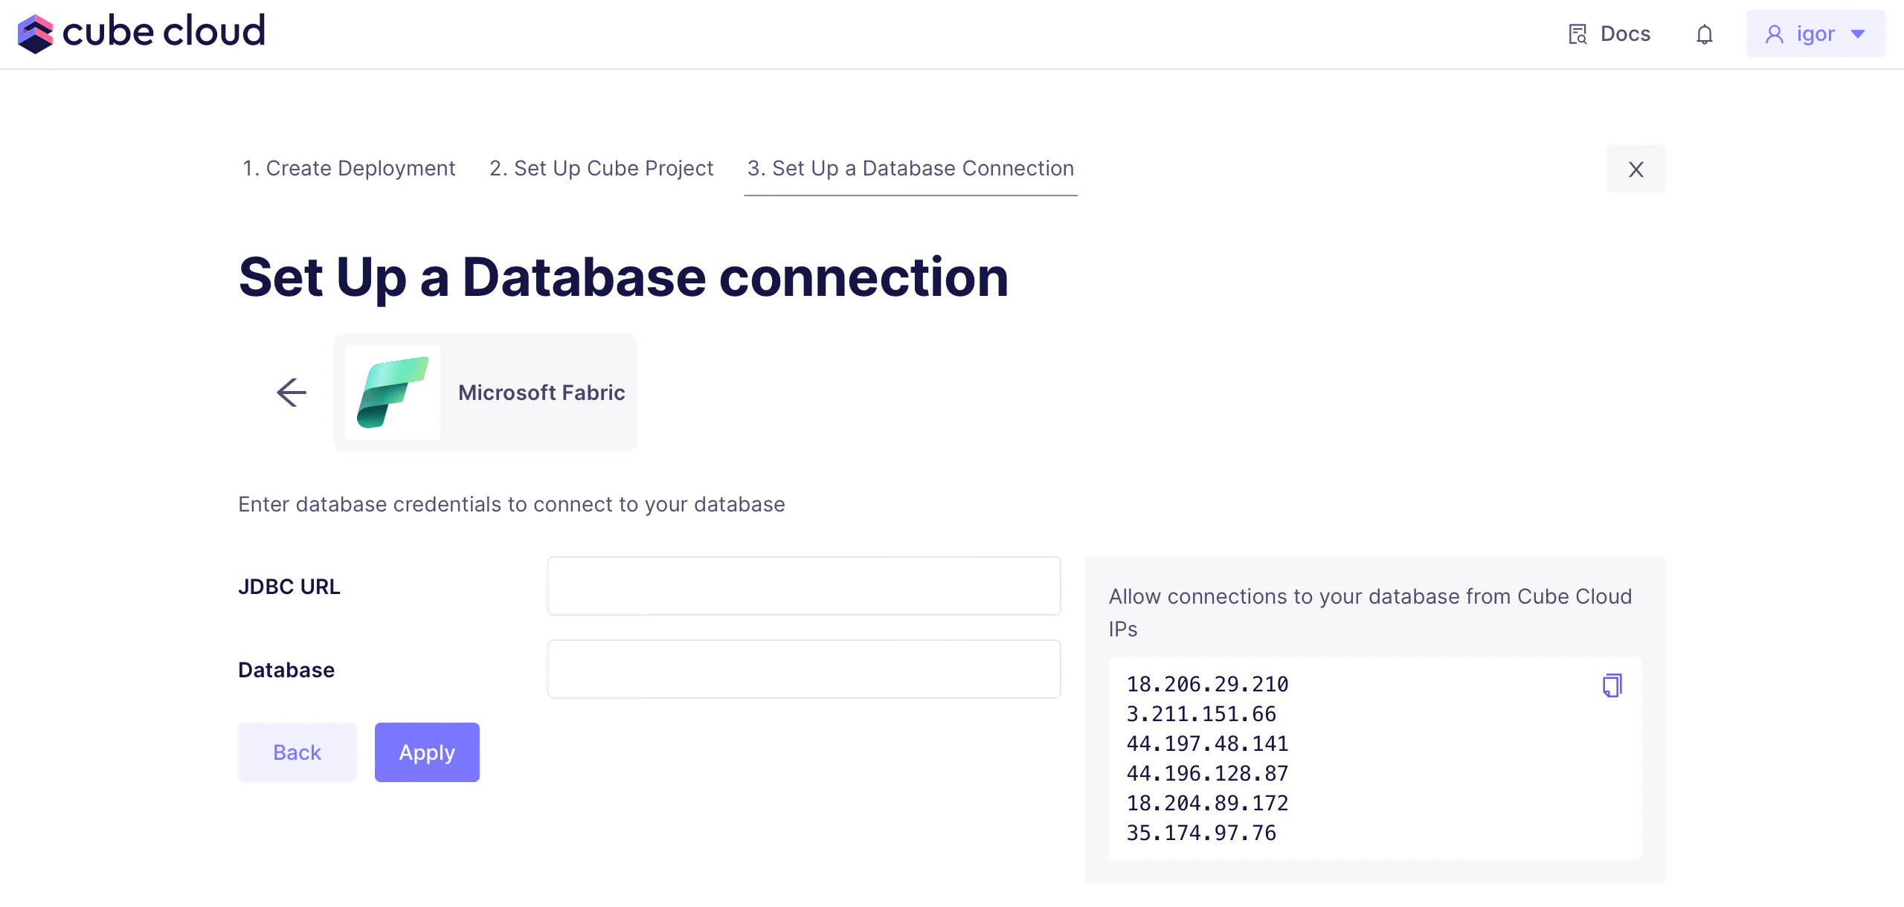Click into the Database input field
The width and height of the screenshot is (1904, 907).
[803, 669]
